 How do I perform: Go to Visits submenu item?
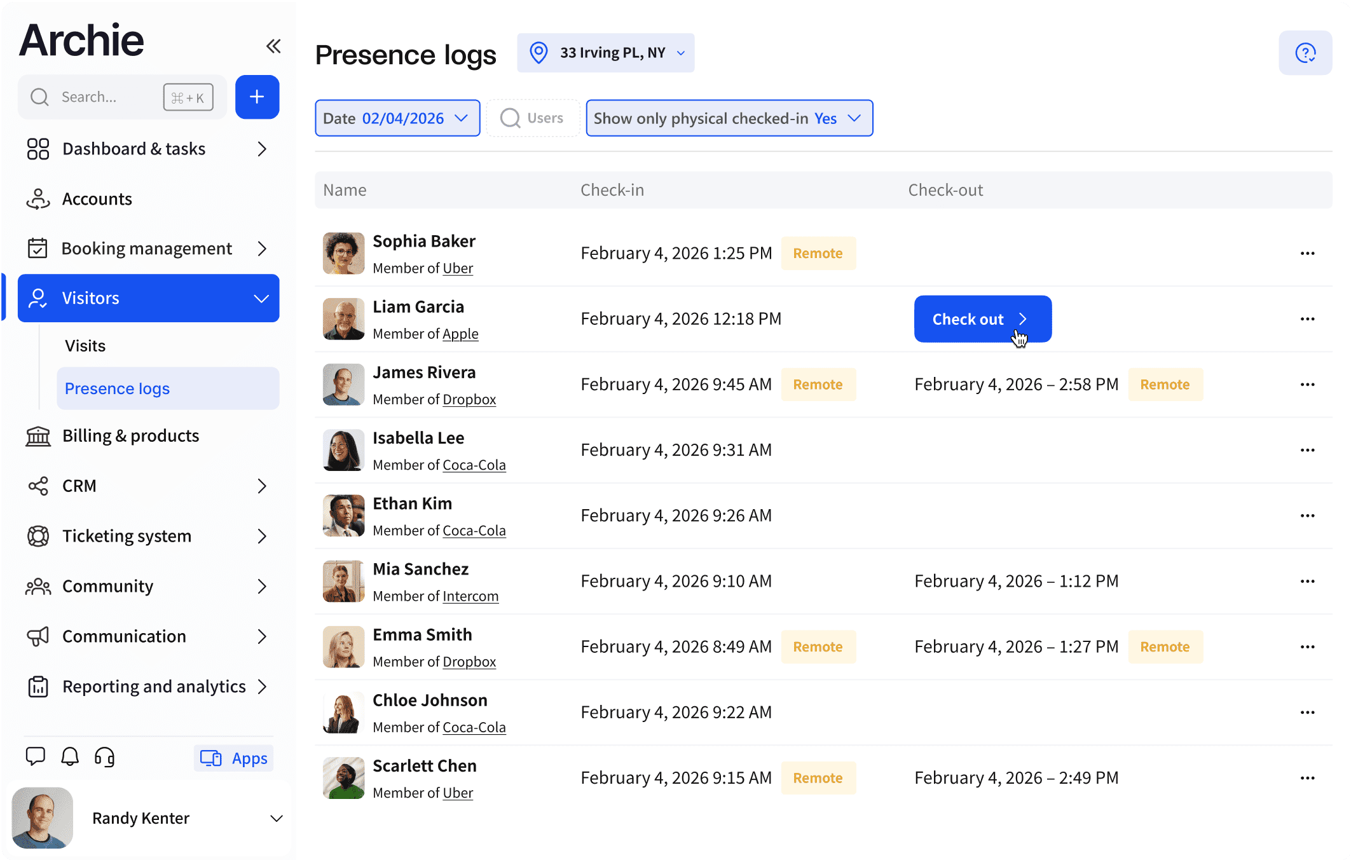(x=85, y=346)
